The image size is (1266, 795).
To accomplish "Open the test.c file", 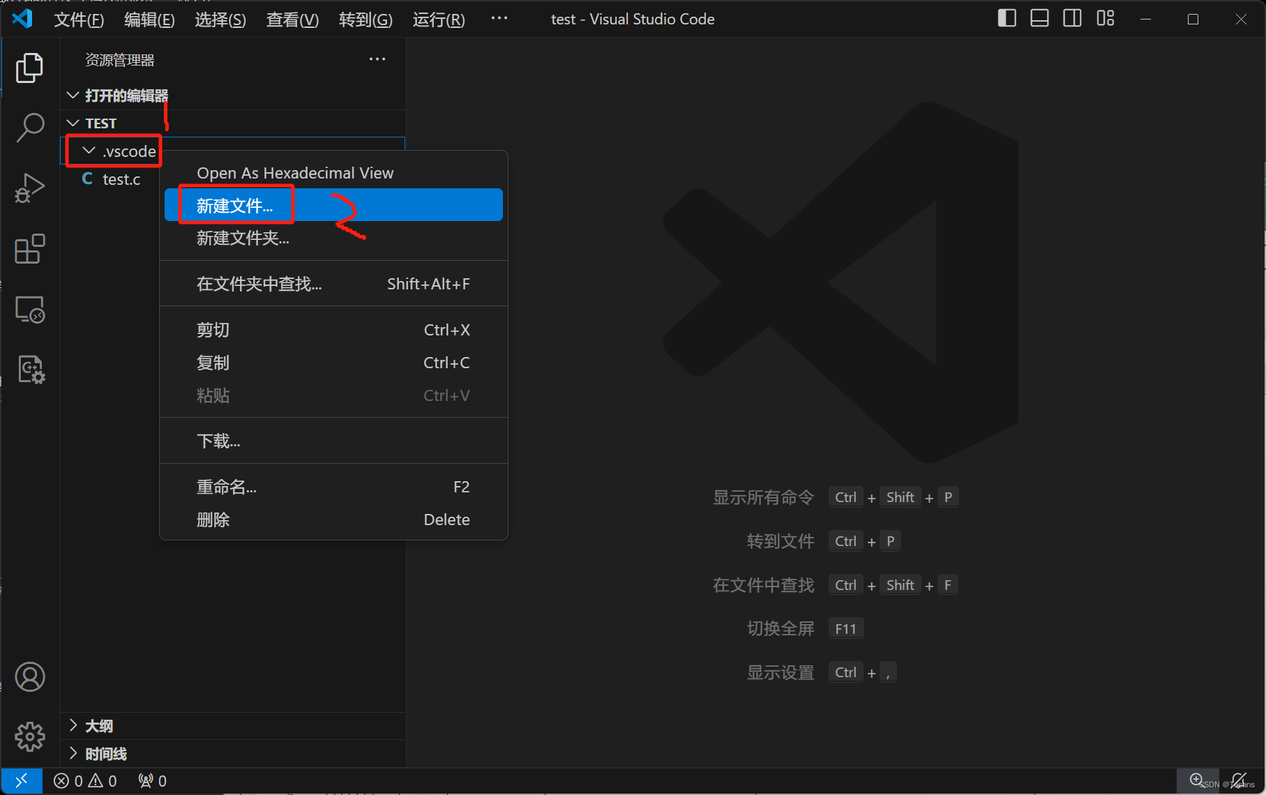I will (112, 179).
